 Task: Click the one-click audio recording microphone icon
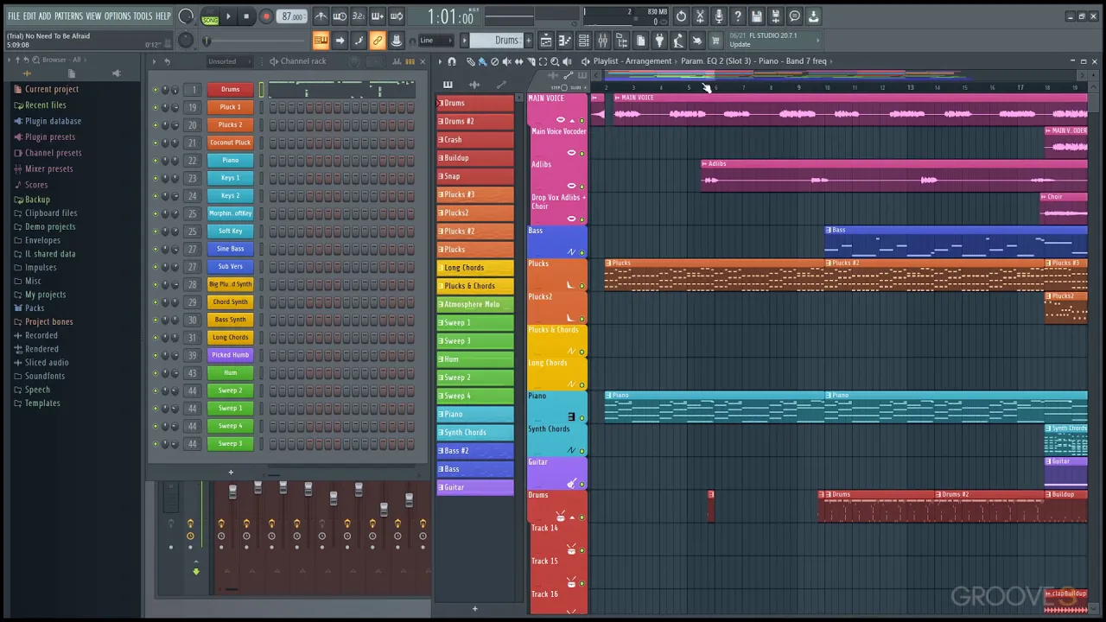719,16
